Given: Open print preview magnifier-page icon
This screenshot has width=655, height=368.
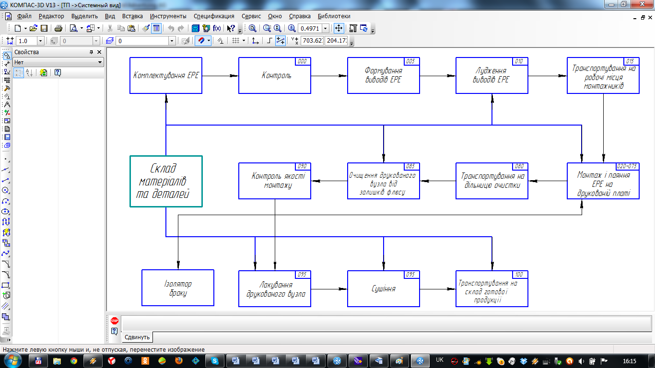Looking at the screenshot, I should pos(74,28).
